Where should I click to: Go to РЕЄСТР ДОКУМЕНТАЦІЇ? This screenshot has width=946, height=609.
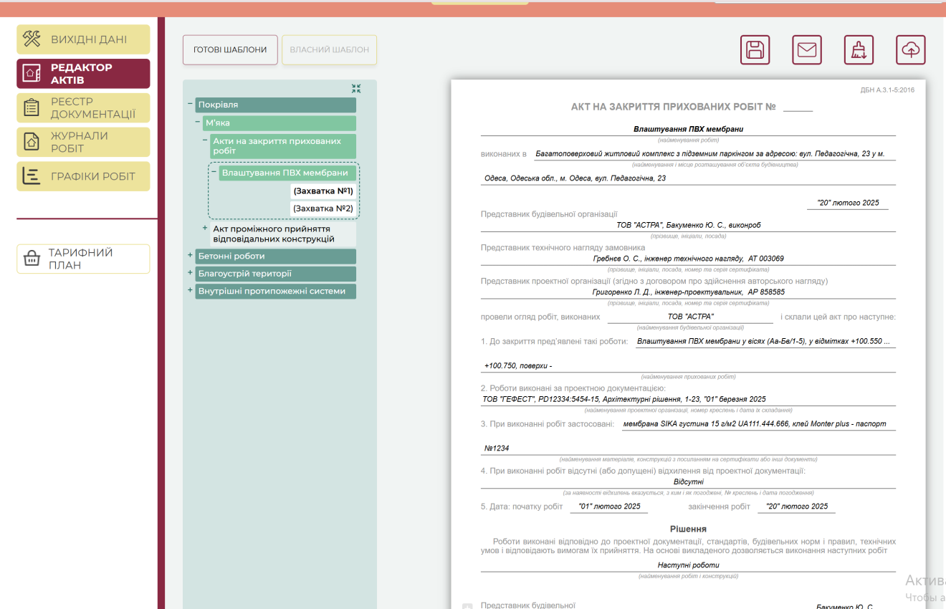[83, 107]
